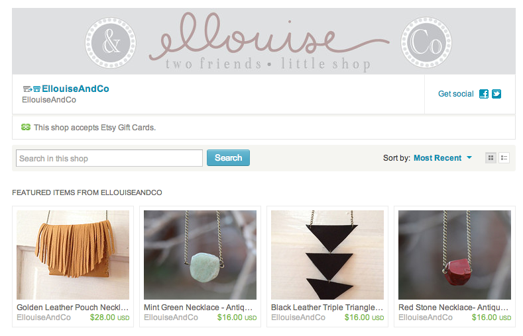Focus the Search in this shop field
523x336 pixels.
pos(109,158)
